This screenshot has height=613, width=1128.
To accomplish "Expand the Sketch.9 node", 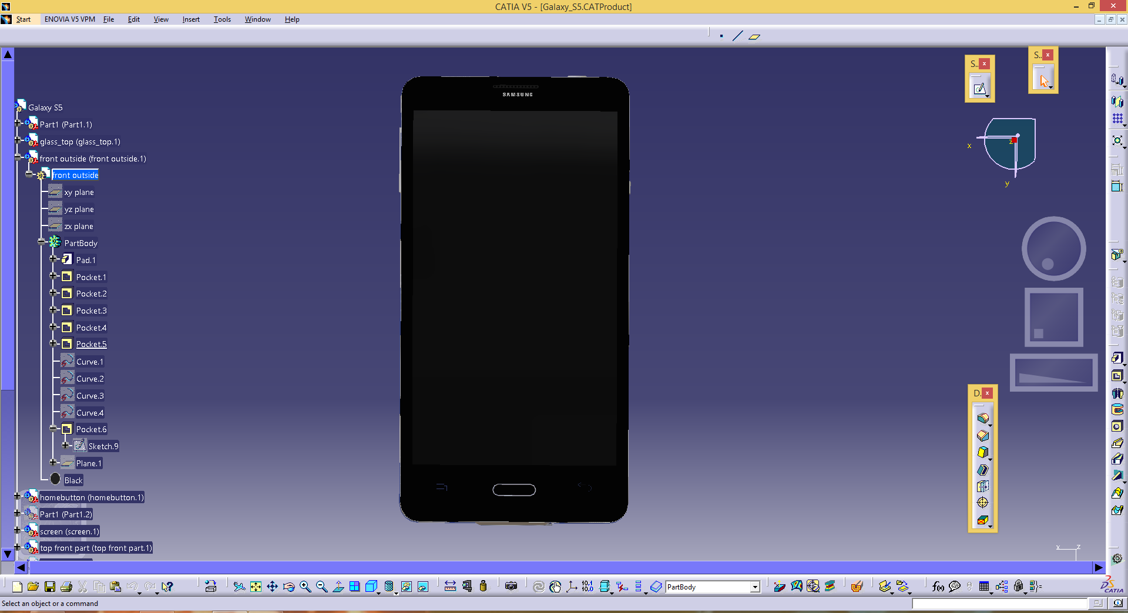I will coord(65,445).
